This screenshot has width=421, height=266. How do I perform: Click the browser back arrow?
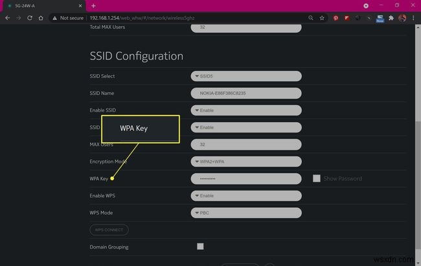click(x=7, y=18)
